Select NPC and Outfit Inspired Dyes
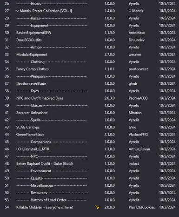This screenshot has height=217, width=179. 40,98
